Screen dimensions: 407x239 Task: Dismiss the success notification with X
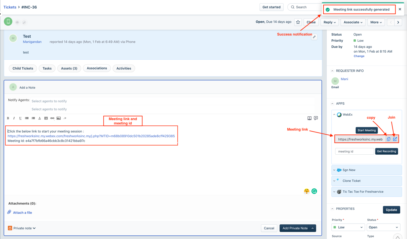[x=400, y=9]
